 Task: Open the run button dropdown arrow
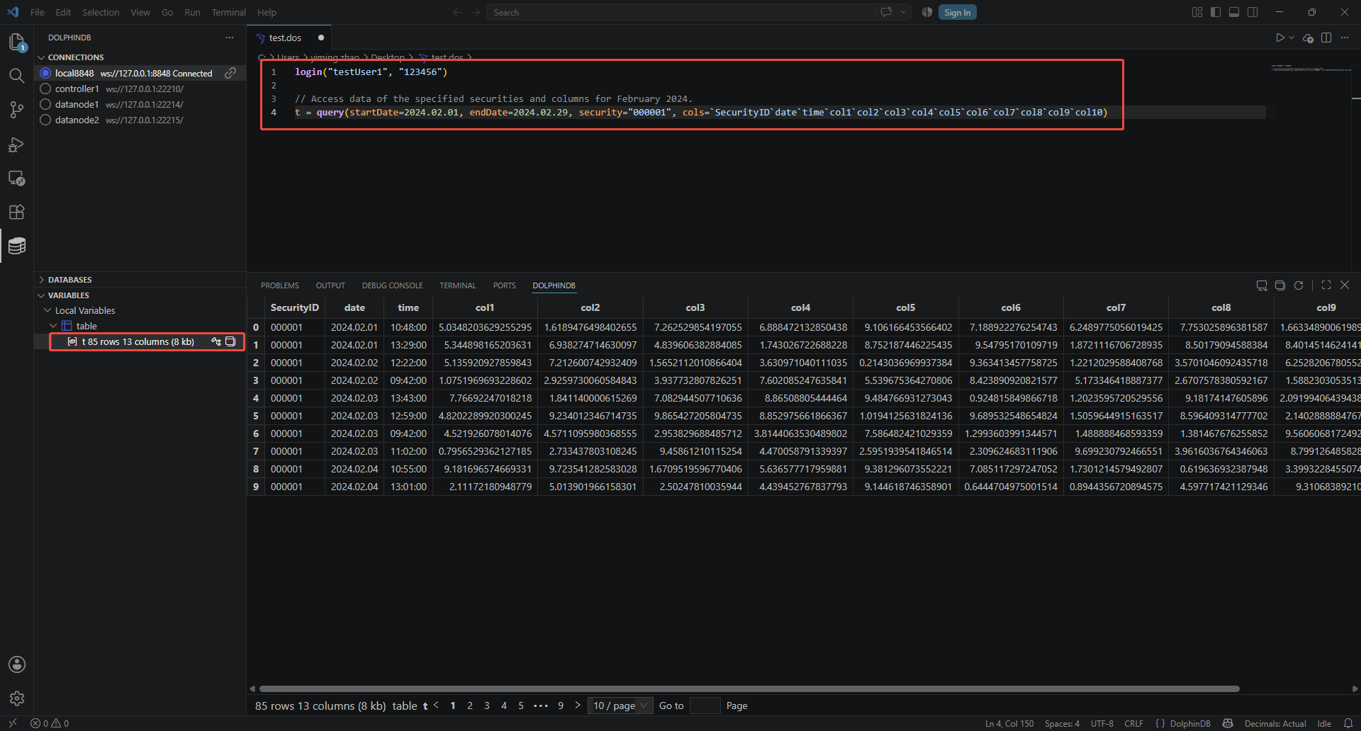(x=1292, y=38)
